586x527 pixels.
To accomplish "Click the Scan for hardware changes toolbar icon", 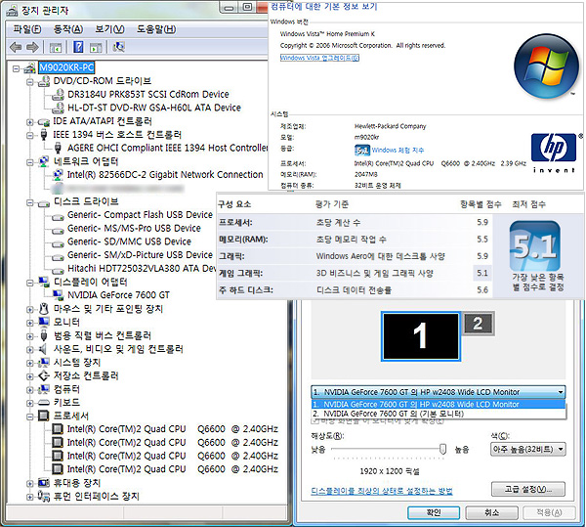I will [119, 47].
